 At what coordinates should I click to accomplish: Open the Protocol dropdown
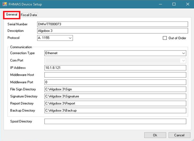tap(55, 38)
